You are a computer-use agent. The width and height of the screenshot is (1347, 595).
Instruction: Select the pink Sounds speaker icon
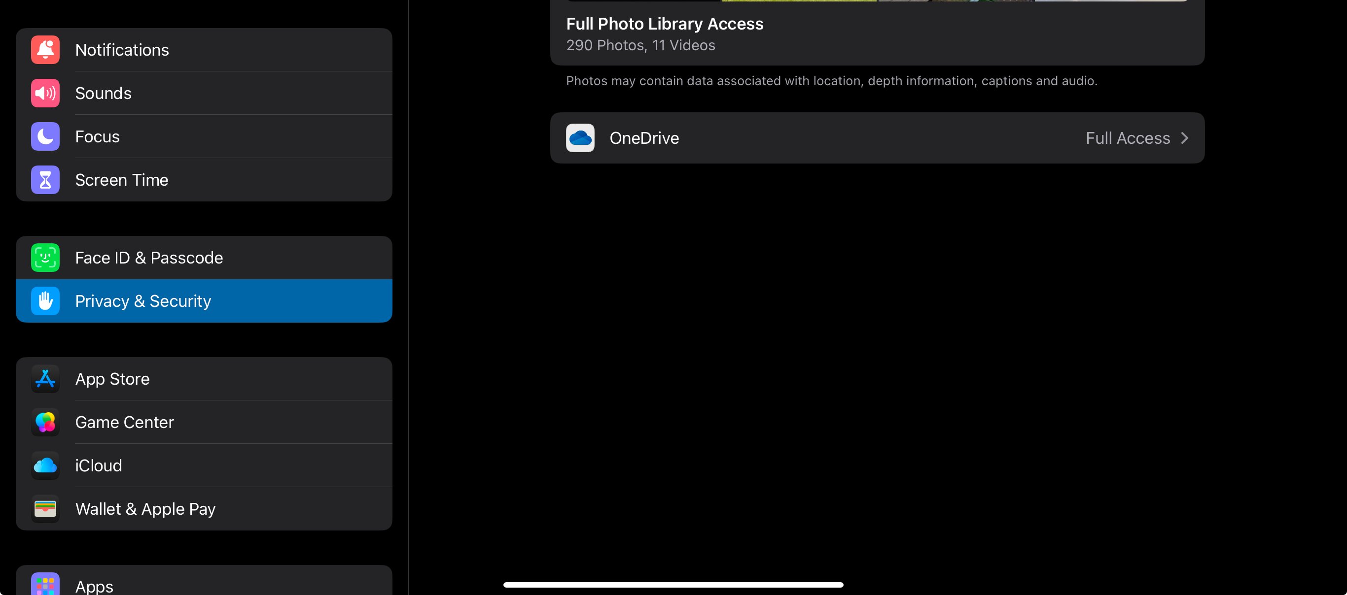click(45, 93)
